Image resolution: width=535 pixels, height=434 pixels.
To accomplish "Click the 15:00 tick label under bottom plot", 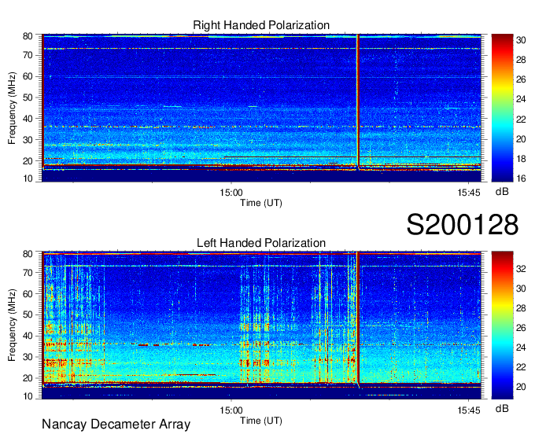I will point(231,410).
